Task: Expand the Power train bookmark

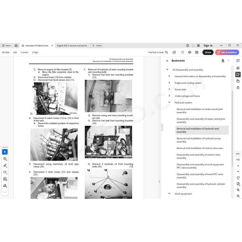Action: click(x=169, y=89)
